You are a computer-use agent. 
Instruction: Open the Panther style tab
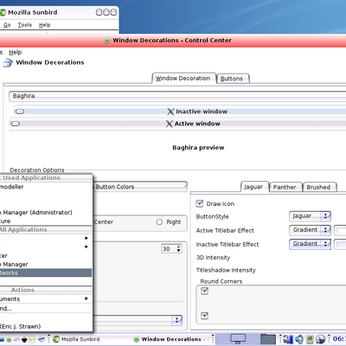point(285,187)
